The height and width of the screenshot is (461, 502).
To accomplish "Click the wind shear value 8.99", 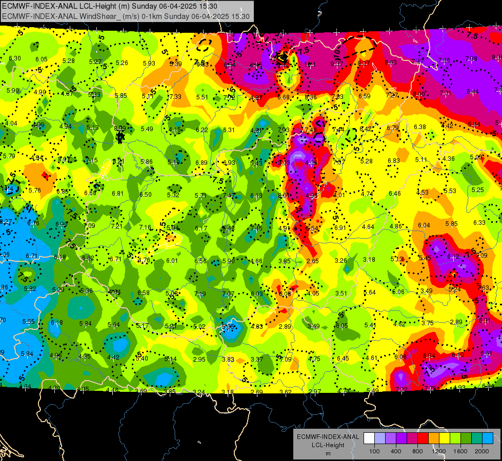I will (x=120, y=128).
